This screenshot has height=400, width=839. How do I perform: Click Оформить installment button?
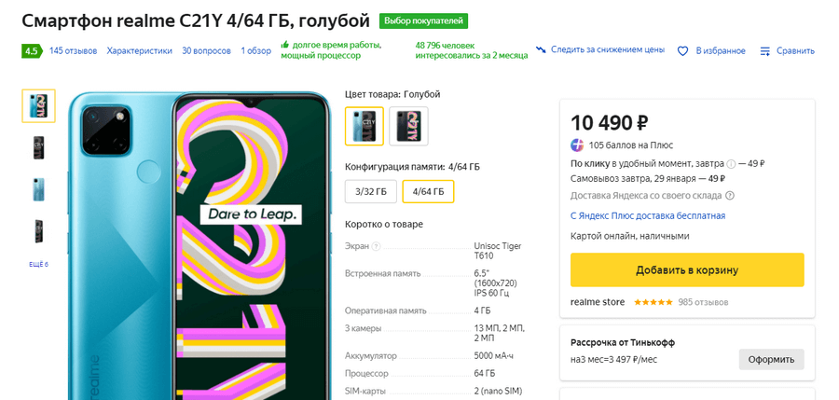[771, 359]
